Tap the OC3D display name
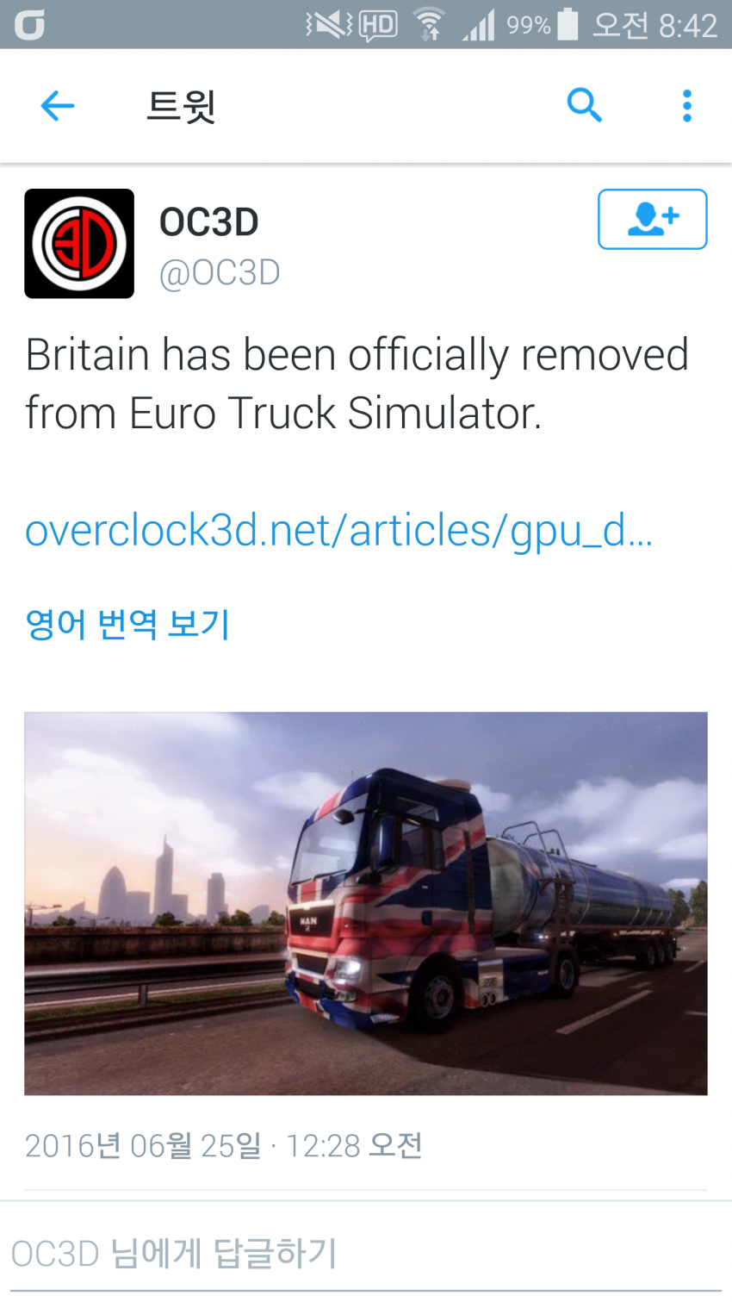The width and height of the screenshot is (732, 1302). pyautogui.click(x=209, y=222)
